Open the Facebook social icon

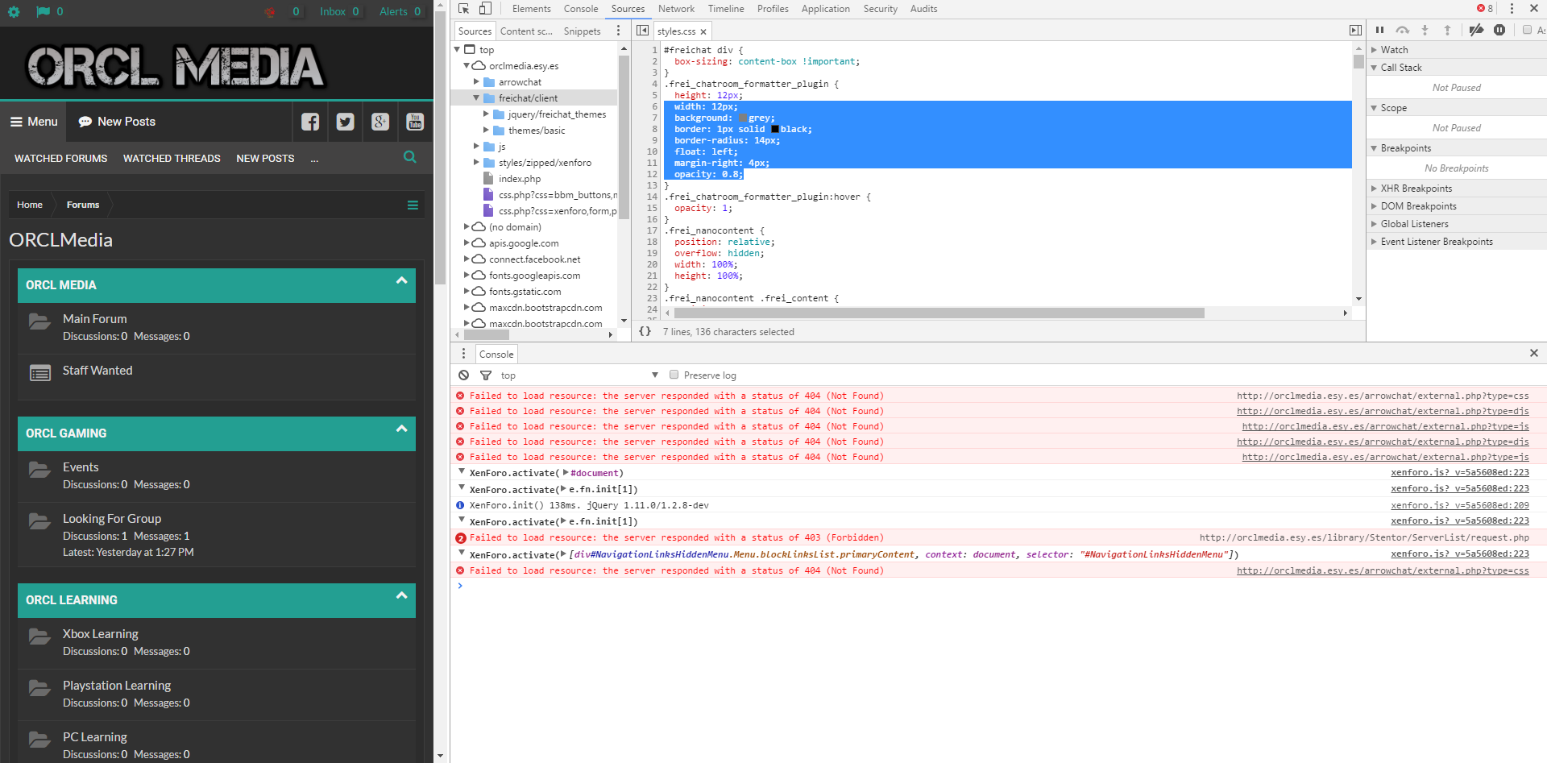(x=310, y=122)
